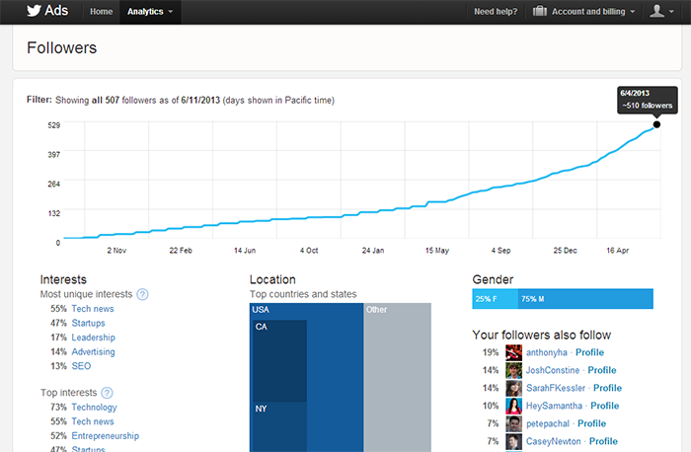Click anthonyha's avatar thumbnail

point(513,352)
